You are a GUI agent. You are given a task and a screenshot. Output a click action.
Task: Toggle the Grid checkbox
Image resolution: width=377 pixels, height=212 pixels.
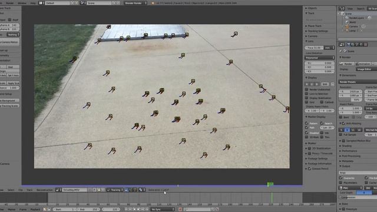coord(306,102)
